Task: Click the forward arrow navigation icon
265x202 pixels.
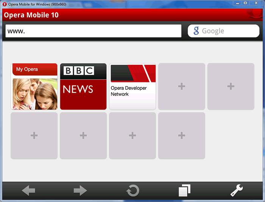Action: 80,191
